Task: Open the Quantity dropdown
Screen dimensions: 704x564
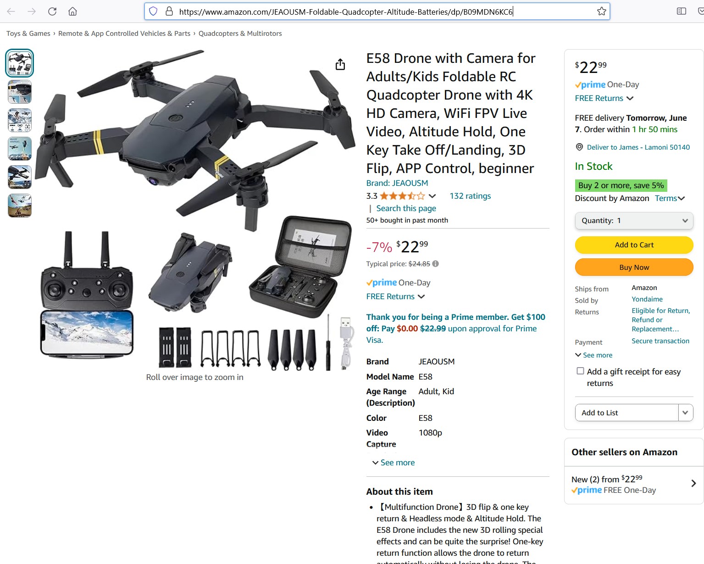Action: tap(634, 221)
